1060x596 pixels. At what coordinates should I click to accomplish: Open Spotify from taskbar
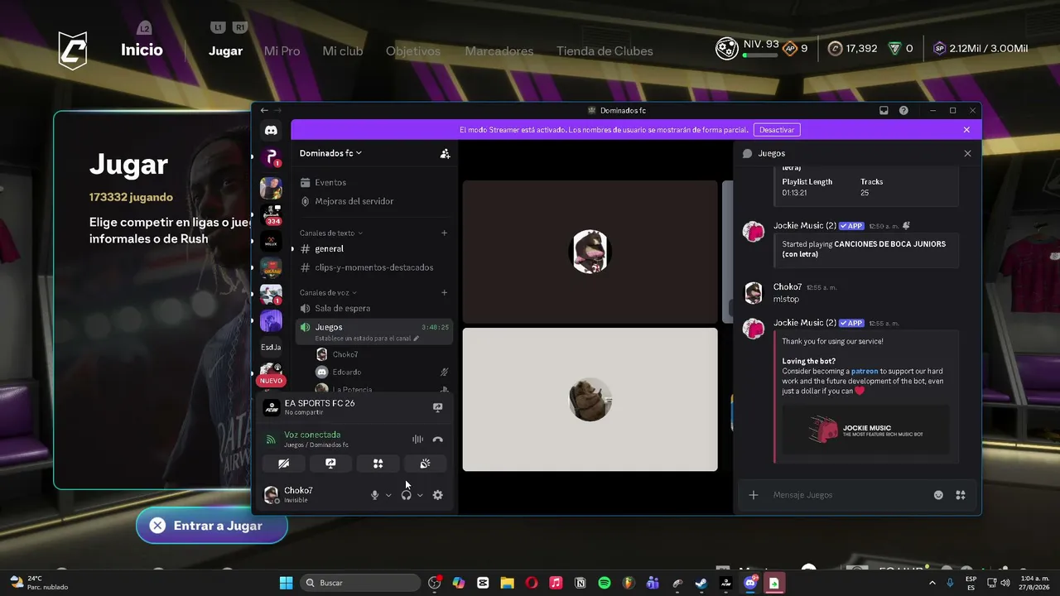605,583
